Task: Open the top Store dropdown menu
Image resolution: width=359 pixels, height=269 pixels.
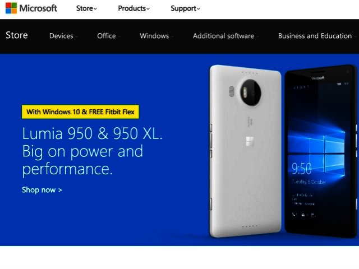Action: 86,8
